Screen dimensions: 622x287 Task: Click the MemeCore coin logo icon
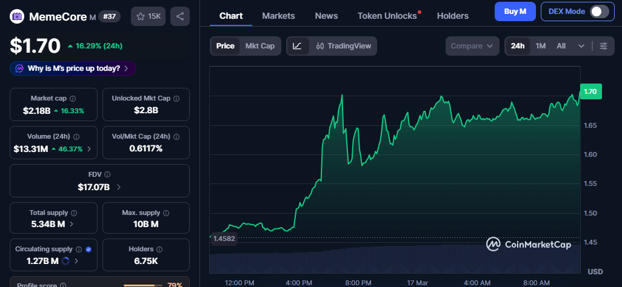tap(17, 16)
